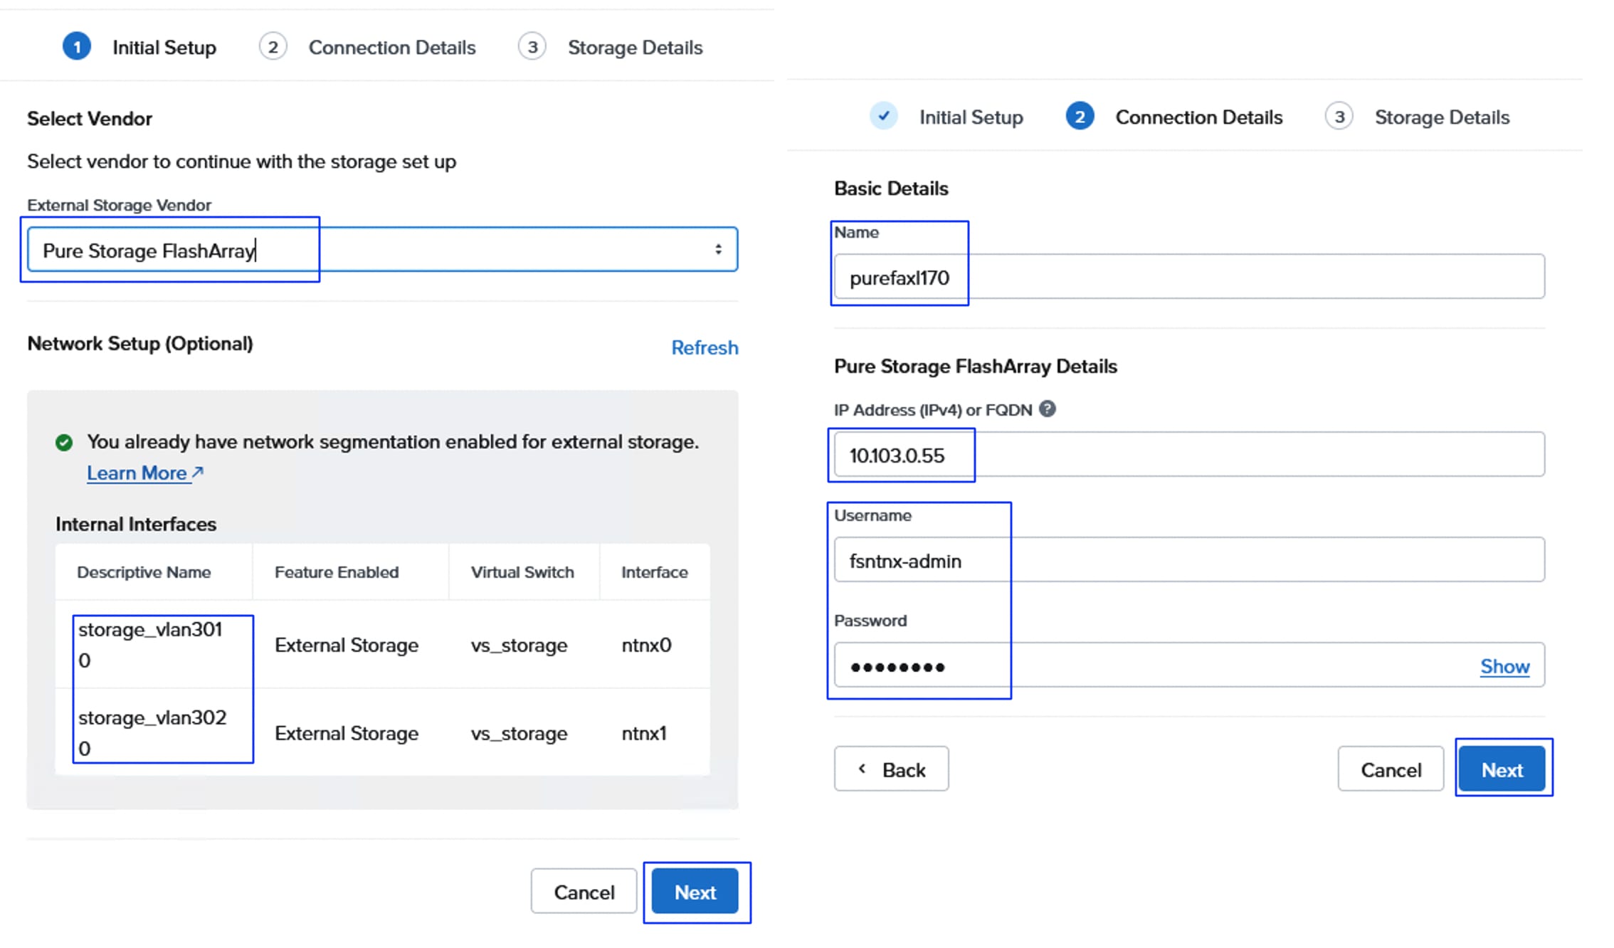Click the step 1 circle in left wizard
The width and height of the screenshot is (1614, 948).
coord(77,47)
